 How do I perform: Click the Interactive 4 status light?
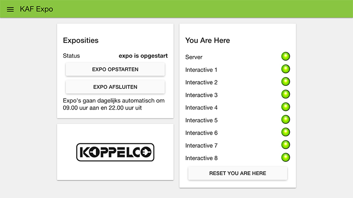point(285,107)
